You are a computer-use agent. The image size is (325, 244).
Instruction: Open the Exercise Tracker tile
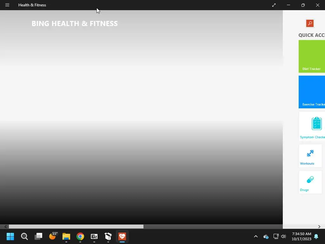click(312, 92)
